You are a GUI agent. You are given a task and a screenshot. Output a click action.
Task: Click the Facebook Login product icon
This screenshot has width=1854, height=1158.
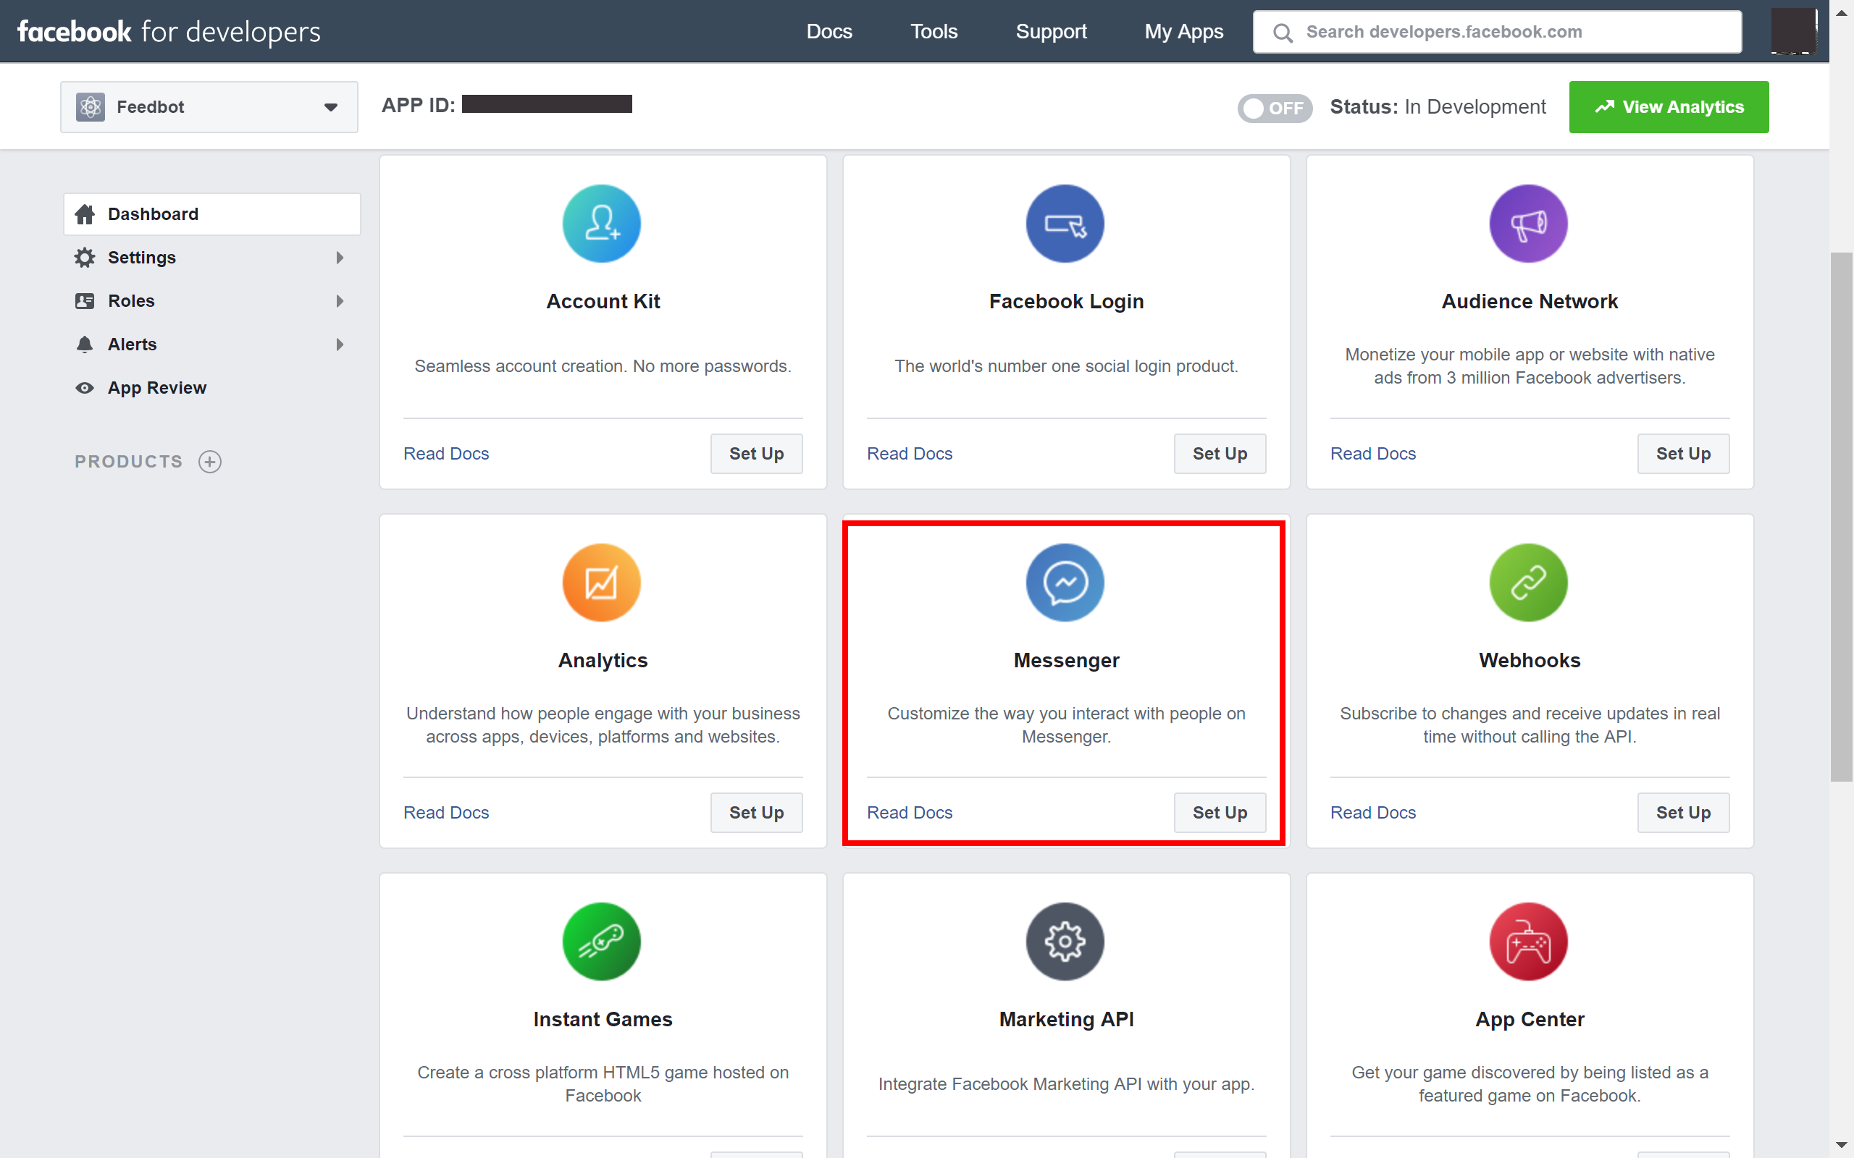click(1065, 224)
